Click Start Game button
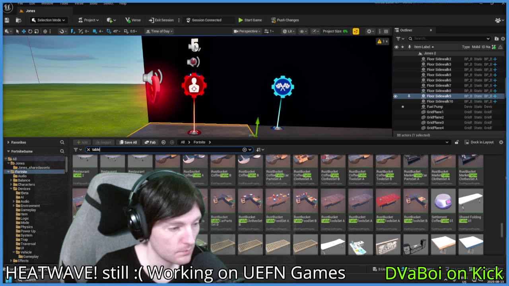The width and height of the screenshot is (509, 286). [x=250, y=20]
